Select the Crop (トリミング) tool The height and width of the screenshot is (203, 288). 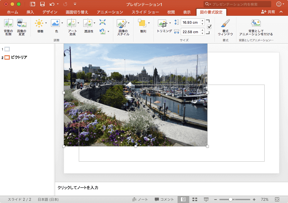[x=163, y=23]
